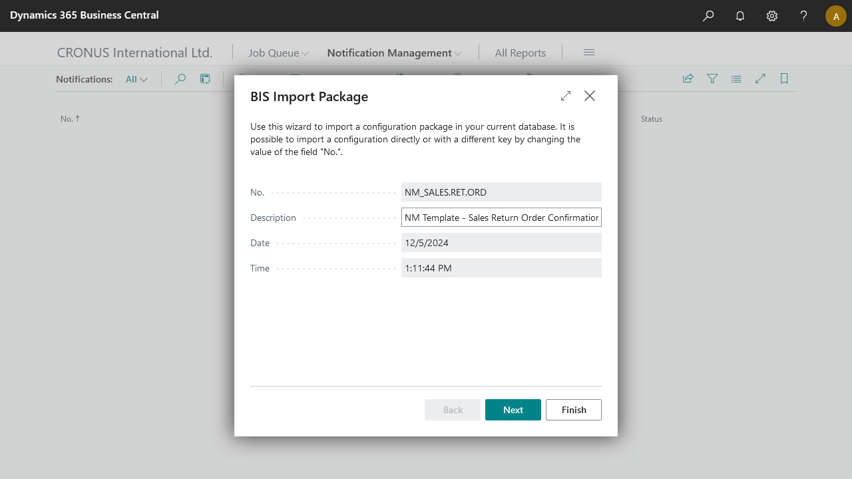This screenshot has width=852, height=479.
Task: Click the bookmark icon
Action: 784,79
